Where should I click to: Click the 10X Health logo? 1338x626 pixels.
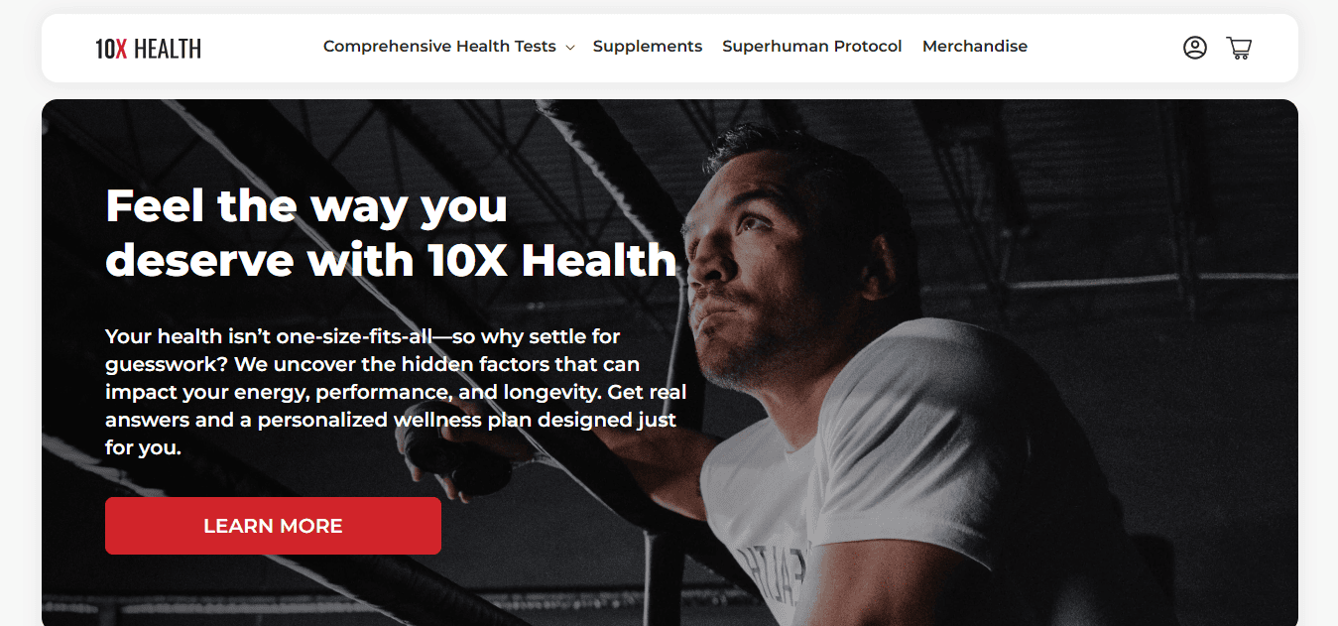tap(149, 48)
